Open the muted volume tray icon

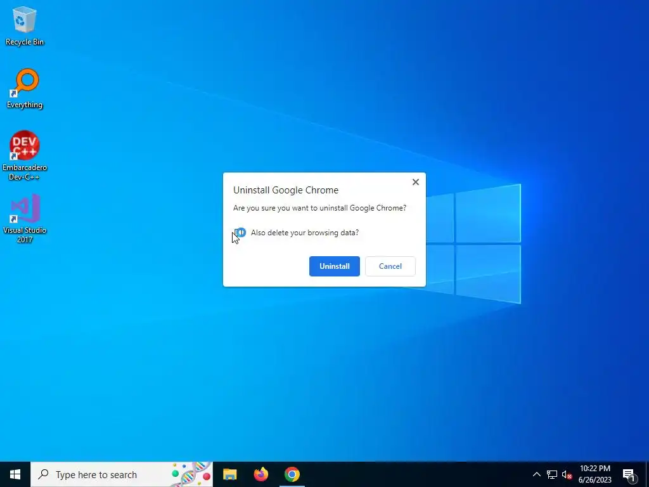[x=567, y=474]
